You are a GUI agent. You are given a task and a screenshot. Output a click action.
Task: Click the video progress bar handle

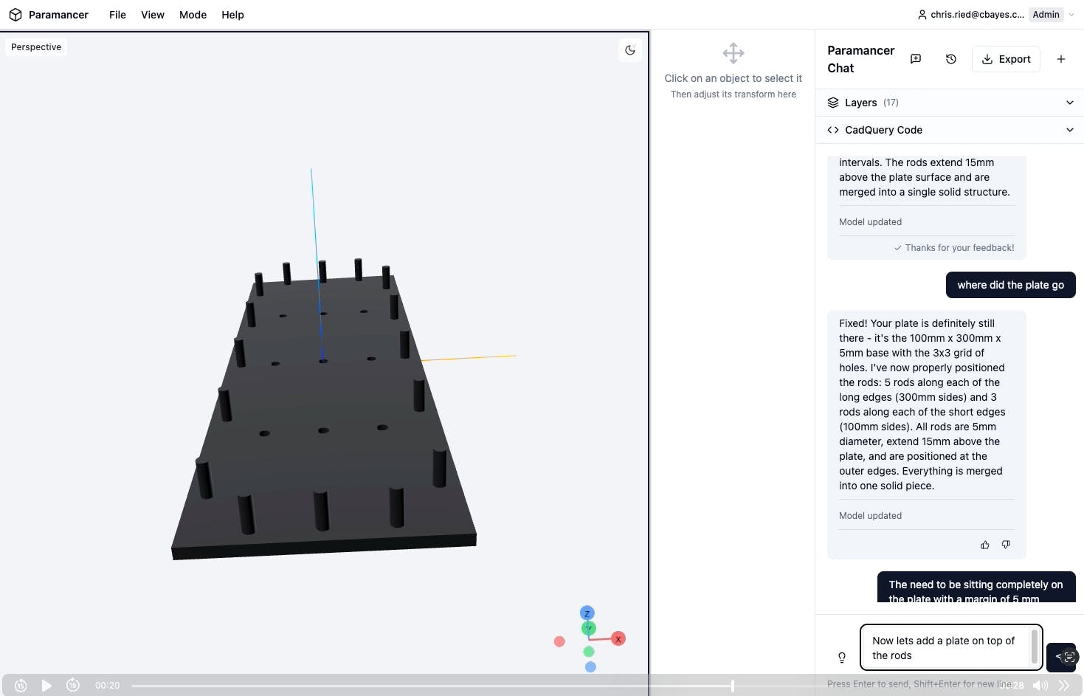click(x=732, y=686)
